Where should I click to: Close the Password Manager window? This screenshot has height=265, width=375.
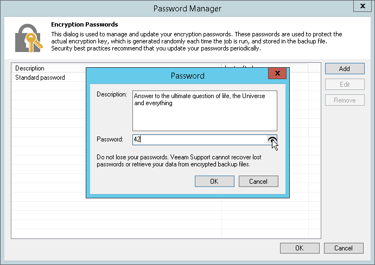[362, 8]
